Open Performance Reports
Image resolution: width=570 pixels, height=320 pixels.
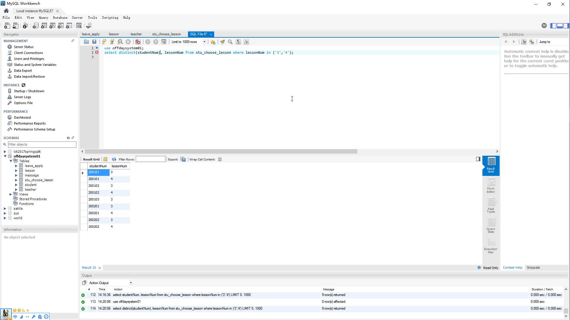point(30,123)
